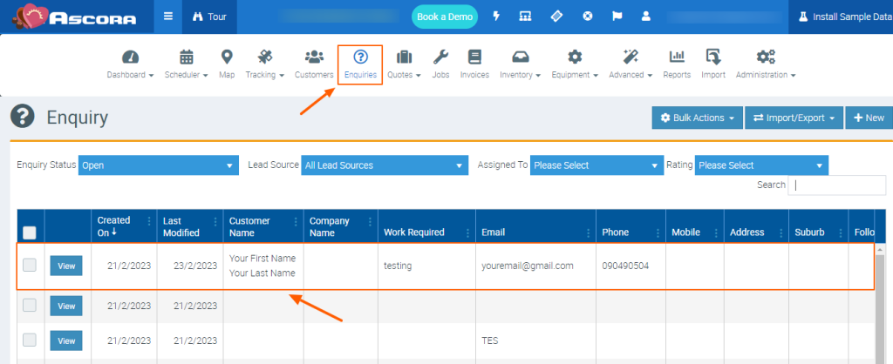Open the Invoices book icon
This screenshot has height=364, width=893.
474,58
